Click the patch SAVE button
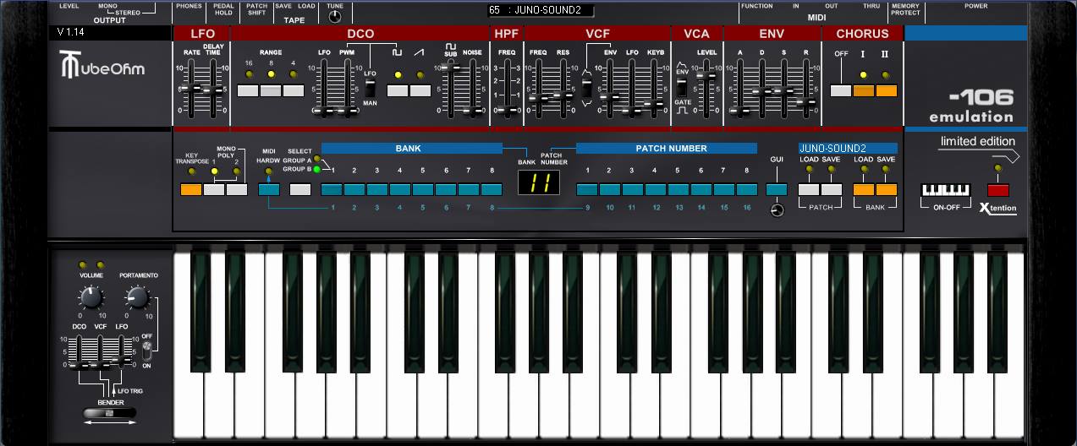 coord(832,189)
